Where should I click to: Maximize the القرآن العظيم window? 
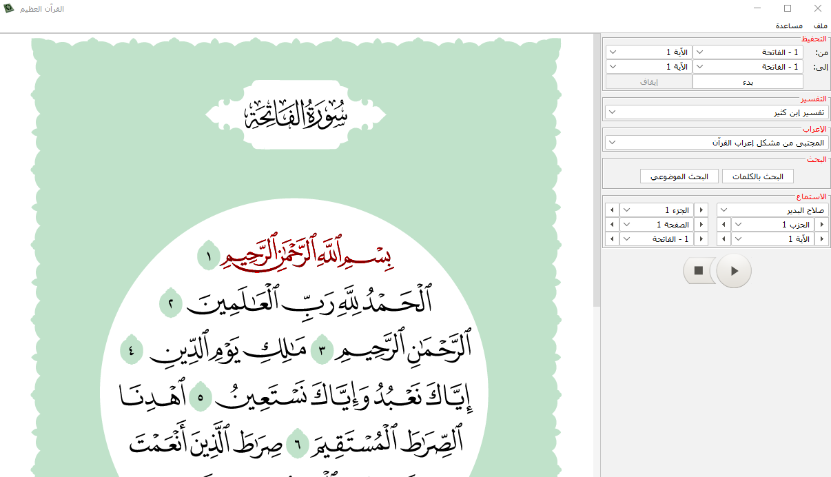click(788, 9)
